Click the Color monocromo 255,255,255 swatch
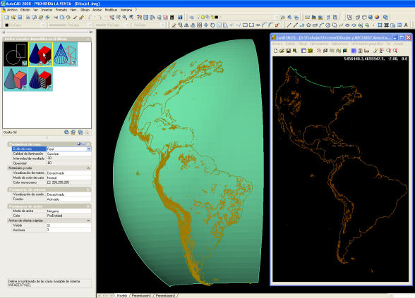Image resolution: width=415 pixels, height=298 pixels. pyautogui.click(x=49, y=182)
